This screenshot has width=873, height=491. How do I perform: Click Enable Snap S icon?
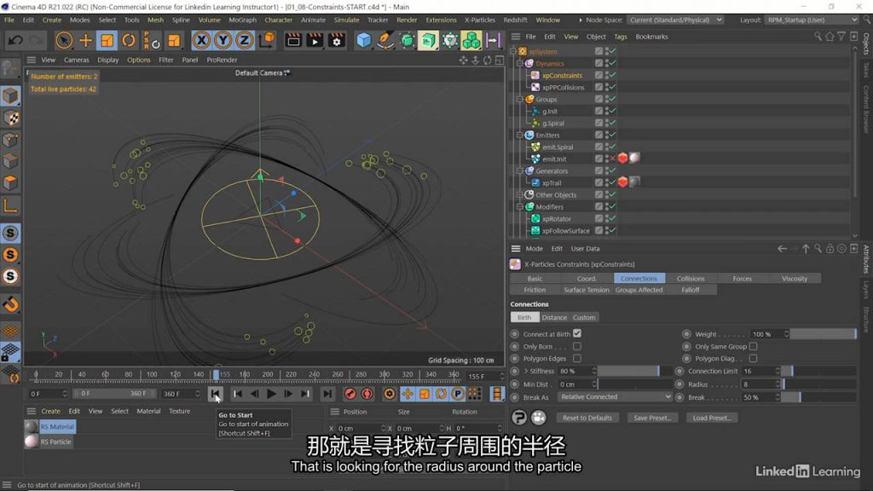pyautogui.click(x=10, y=233)
